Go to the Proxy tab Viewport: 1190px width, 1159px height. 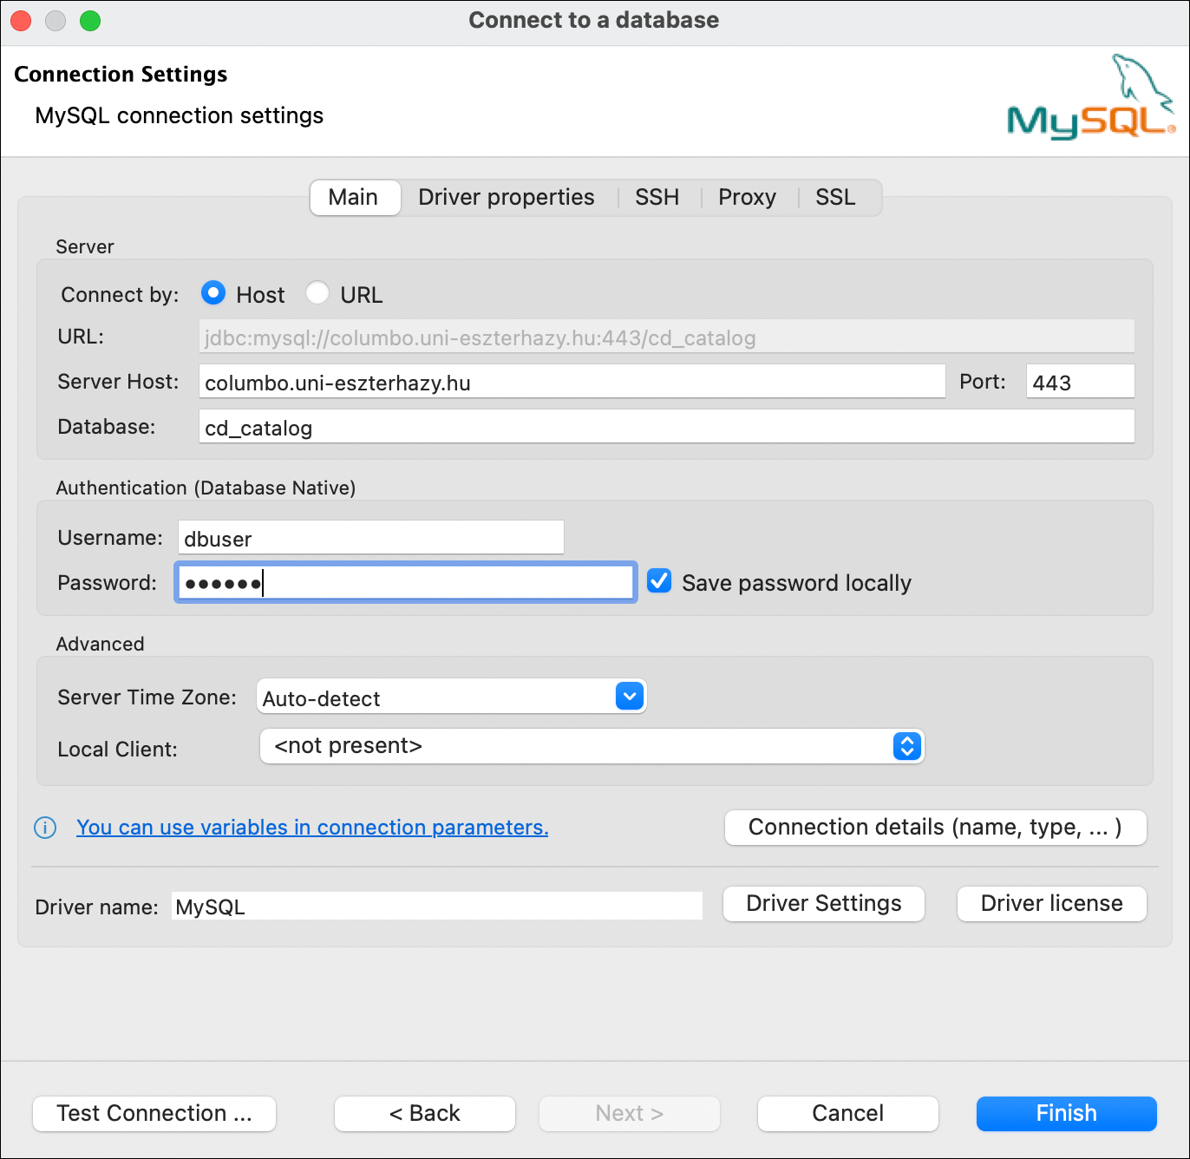[747, 198]
